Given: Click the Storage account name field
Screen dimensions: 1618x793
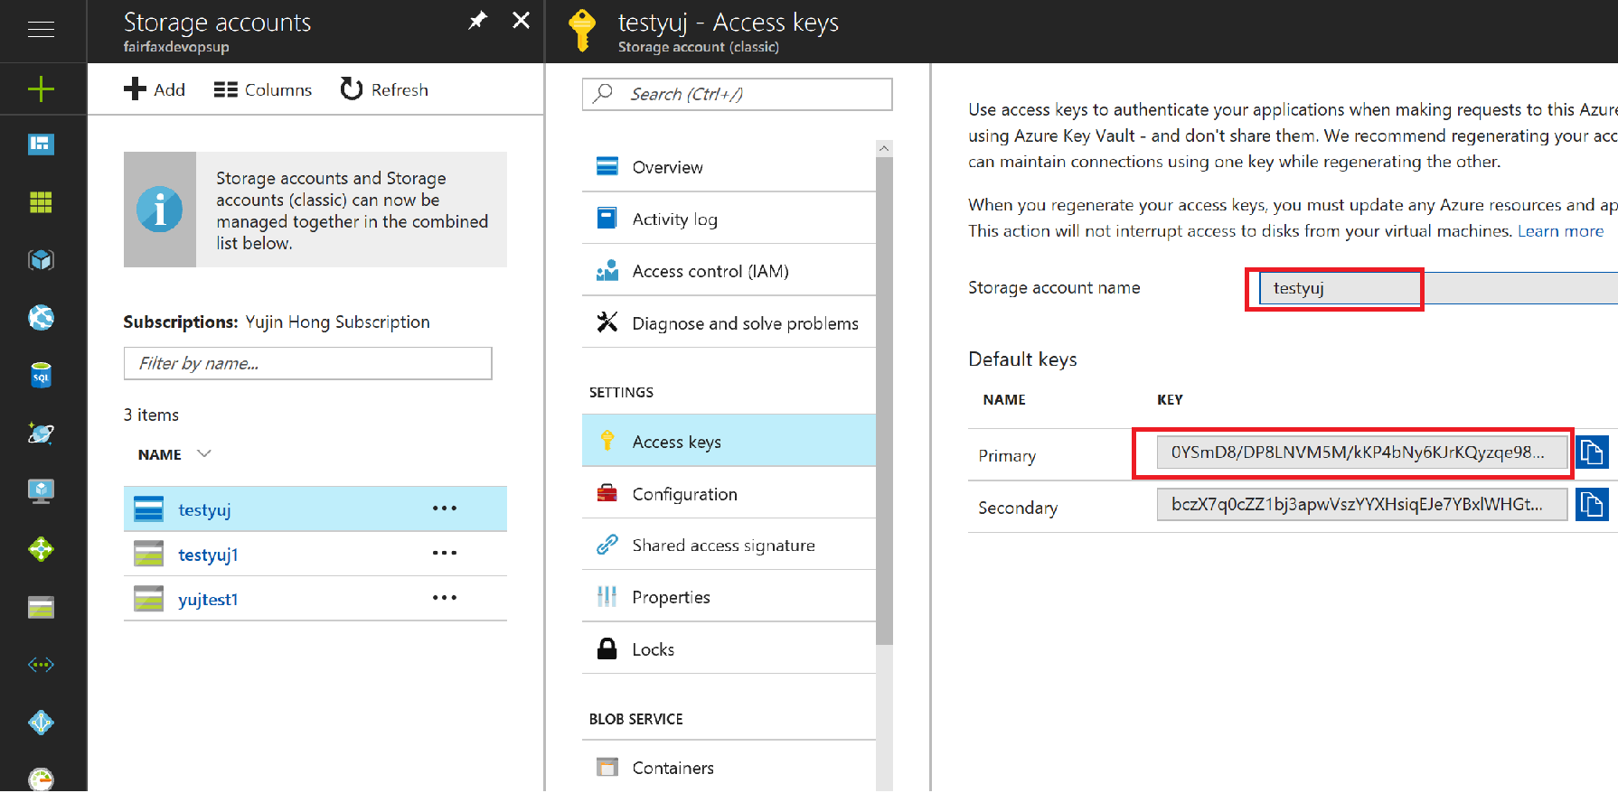Looking at the screenshot, I should [x=1437, y=288].
